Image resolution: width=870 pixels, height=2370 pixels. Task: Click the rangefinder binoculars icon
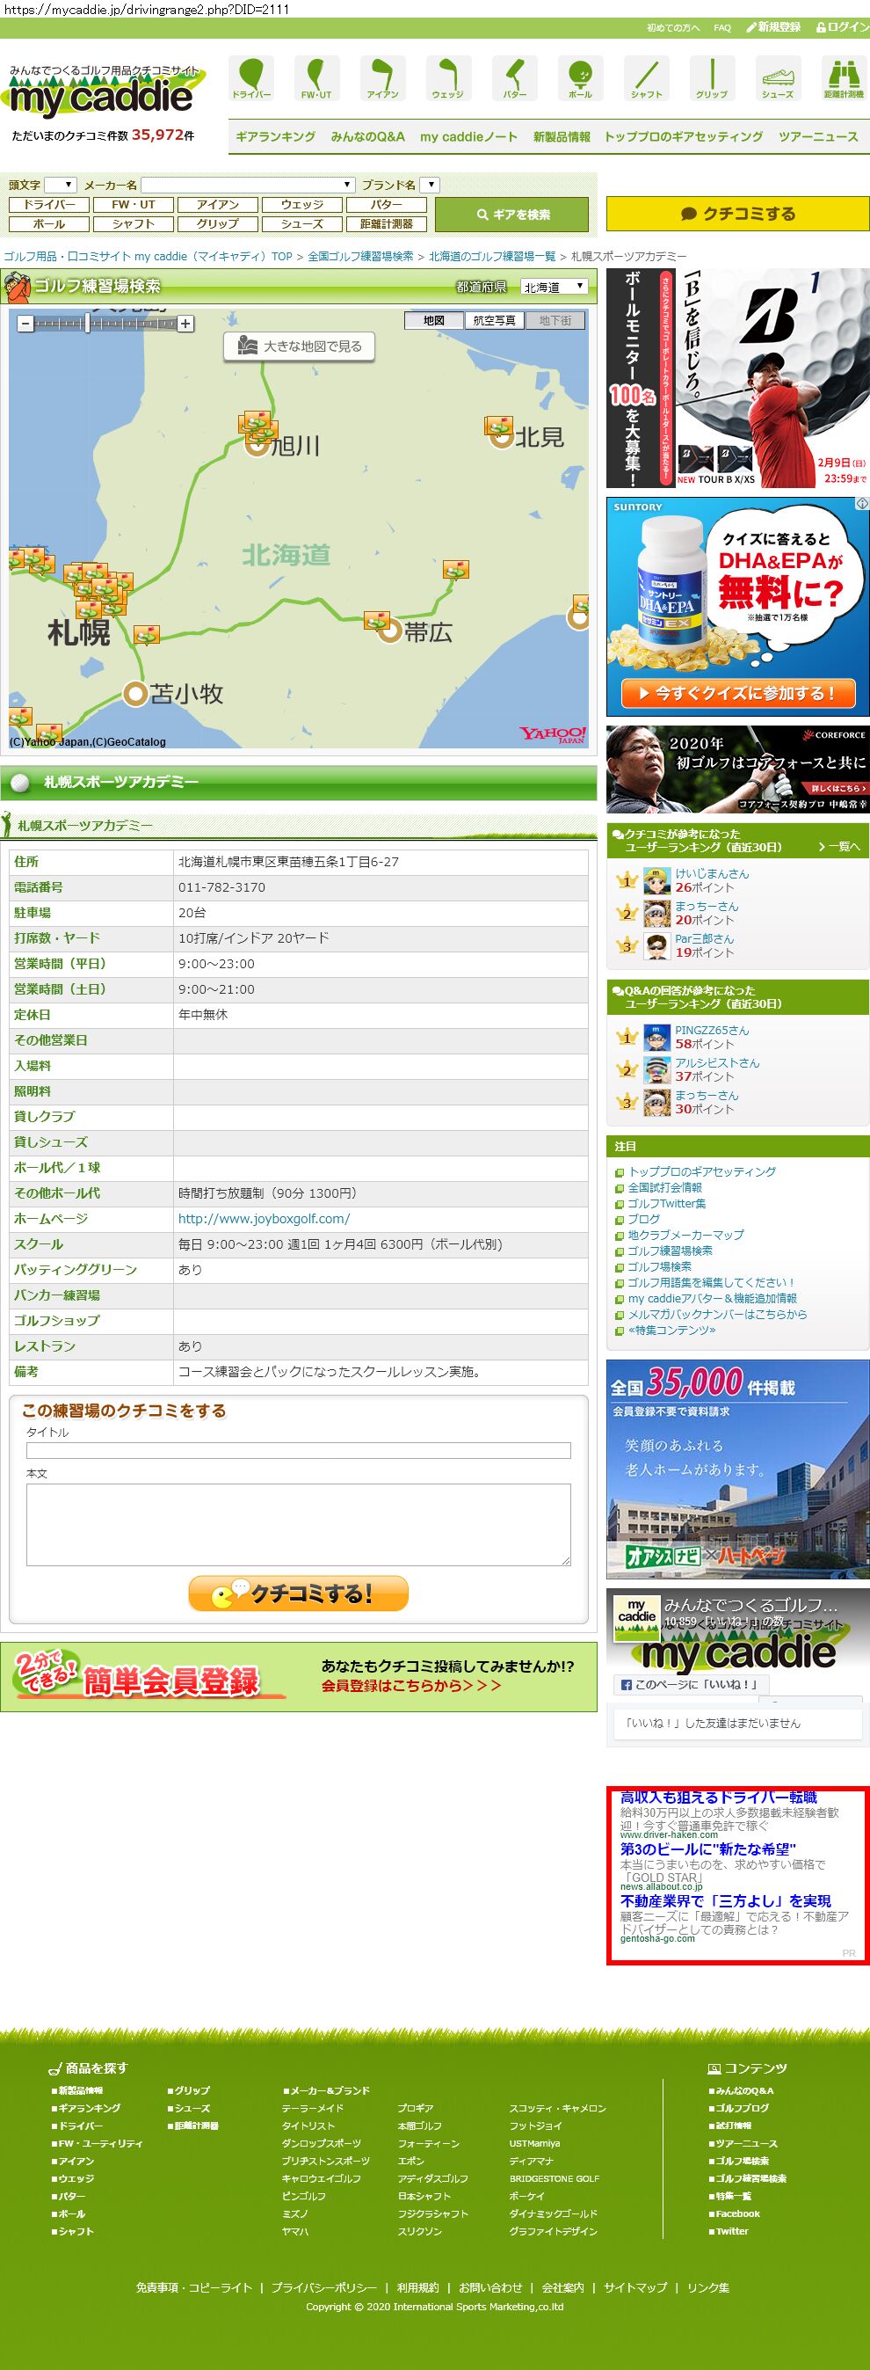click(843, 78)
